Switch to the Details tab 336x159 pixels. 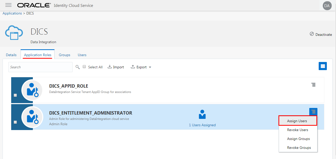point(11,55)
